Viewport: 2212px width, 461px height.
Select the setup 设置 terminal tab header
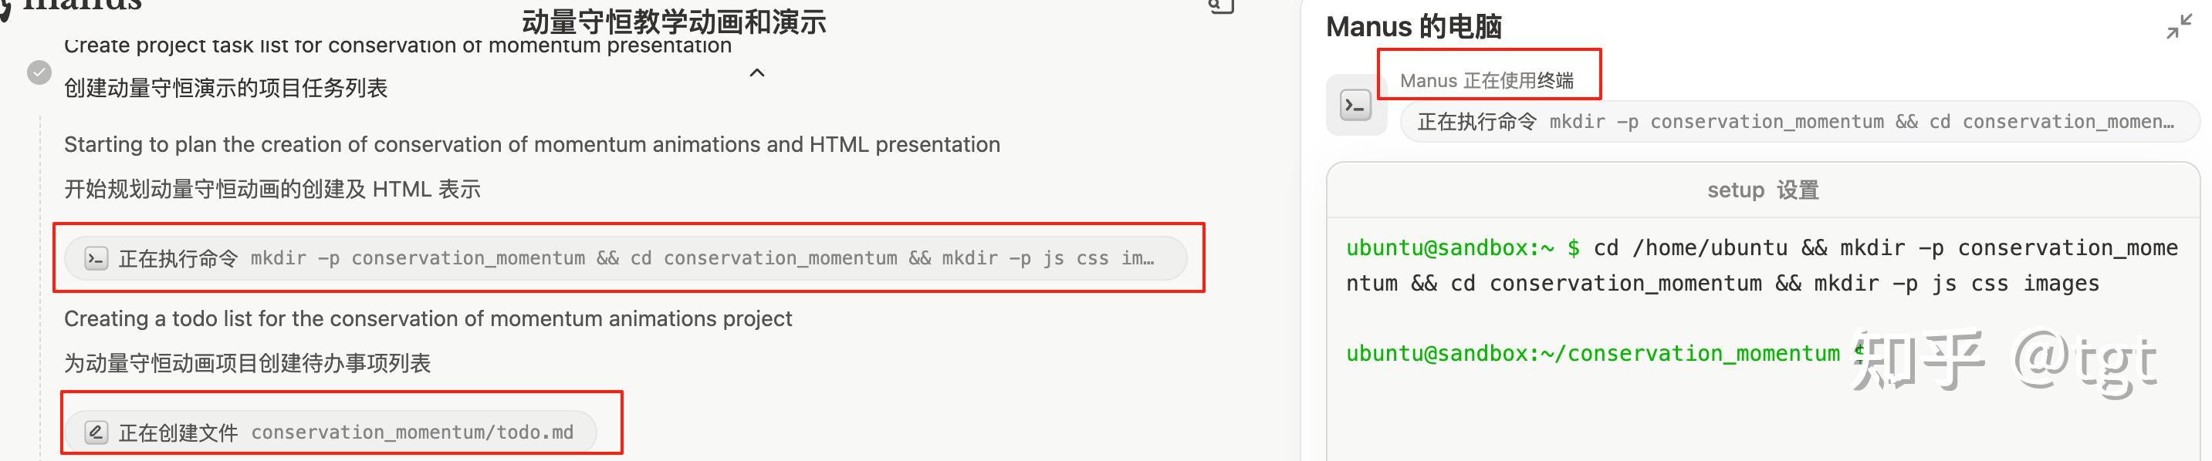click(x=1762, y=190)
